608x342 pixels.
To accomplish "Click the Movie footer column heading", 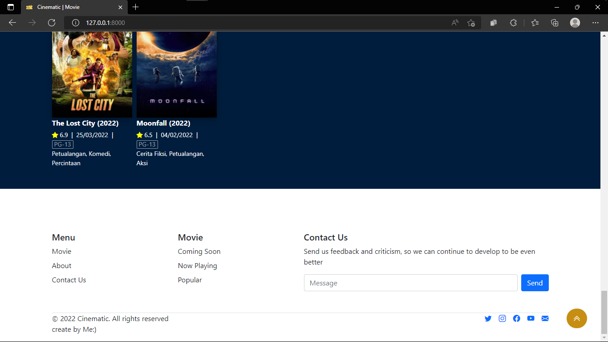I will (x=191, y=237).
